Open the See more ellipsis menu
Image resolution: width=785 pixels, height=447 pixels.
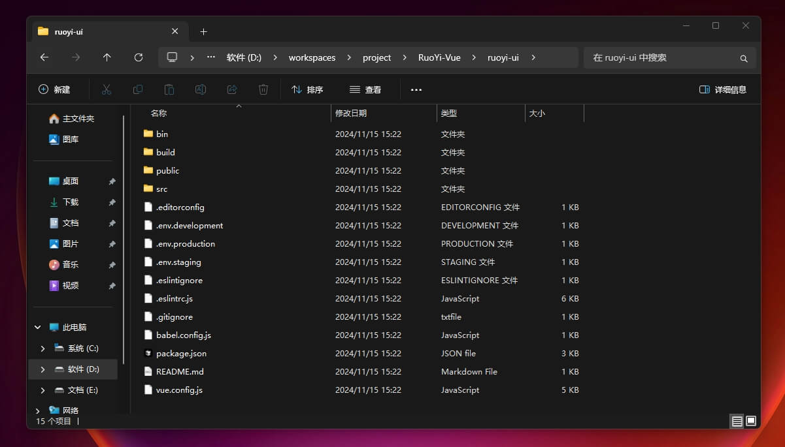416,89
